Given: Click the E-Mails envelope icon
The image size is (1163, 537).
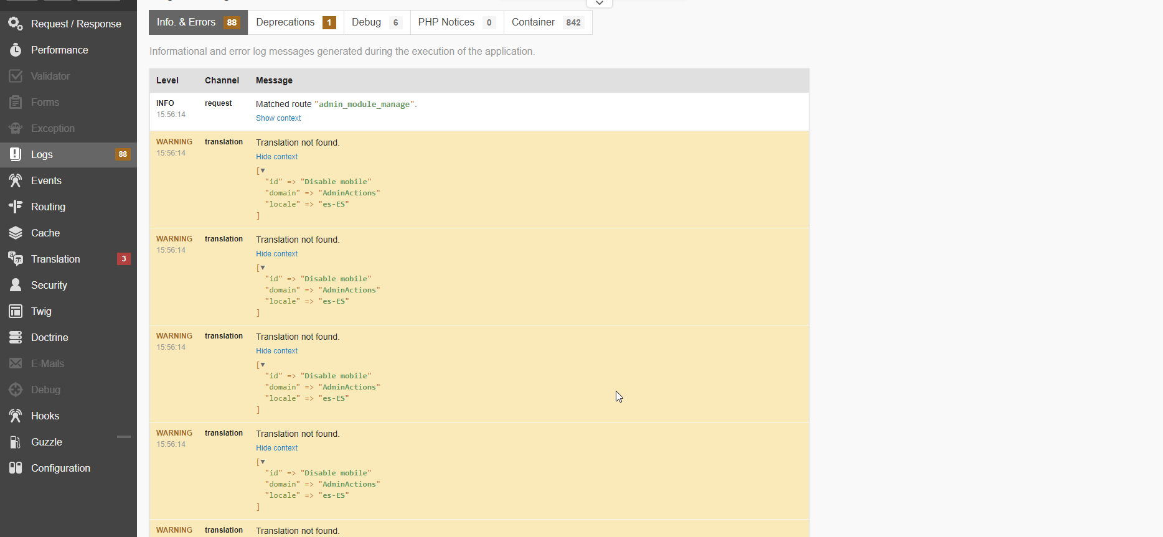Looking at the screenshot, I should [16, 363].
